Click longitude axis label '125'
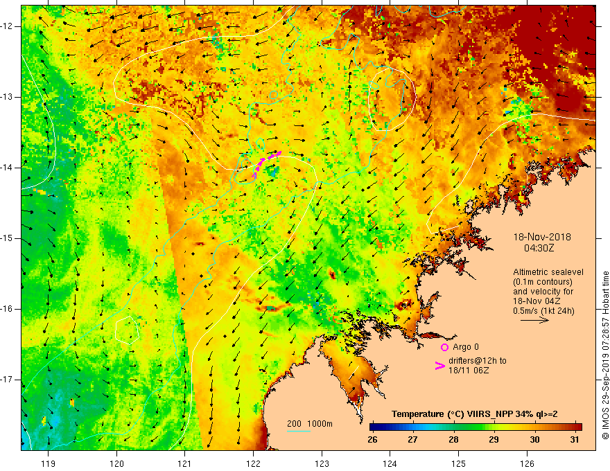610x471 pixels. pos(459,463)
